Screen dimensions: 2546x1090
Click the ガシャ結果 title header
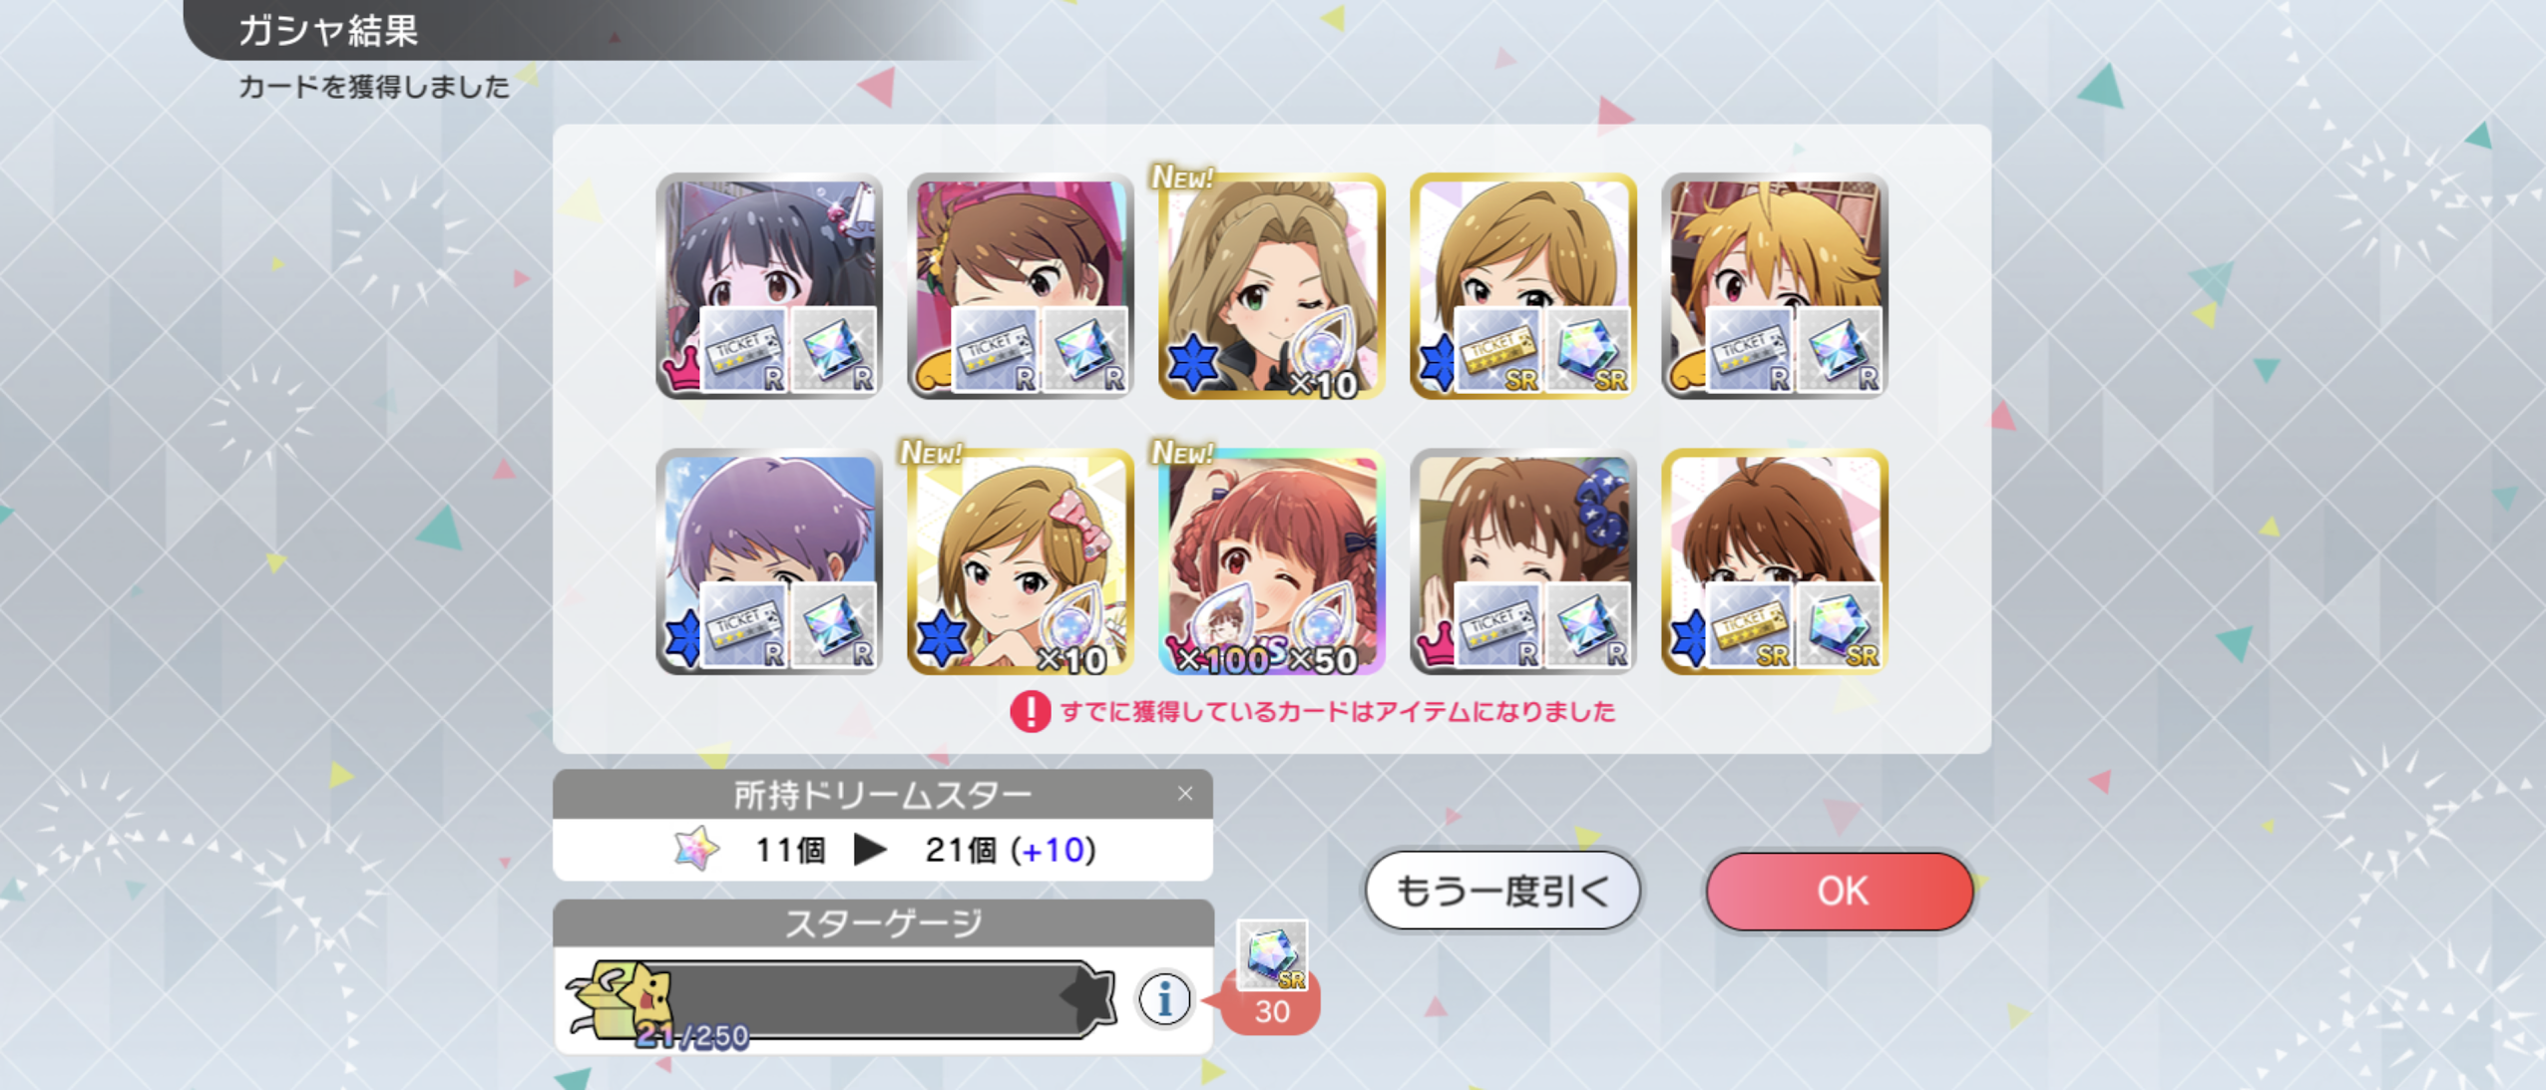328,30
